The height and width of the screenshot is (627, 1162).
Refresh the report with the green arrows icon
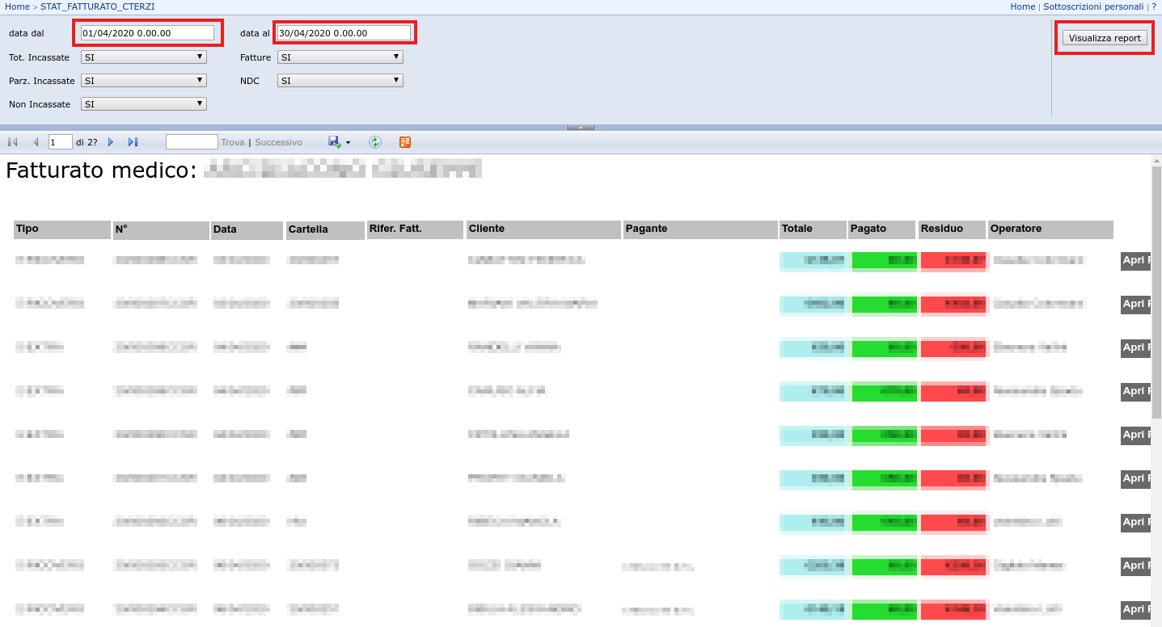[375, 142]
